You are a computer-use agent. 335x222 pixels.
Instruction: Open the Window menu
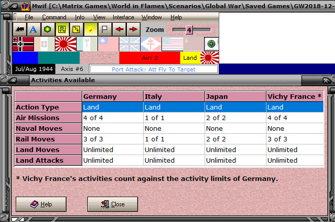(x=151, y=17)
